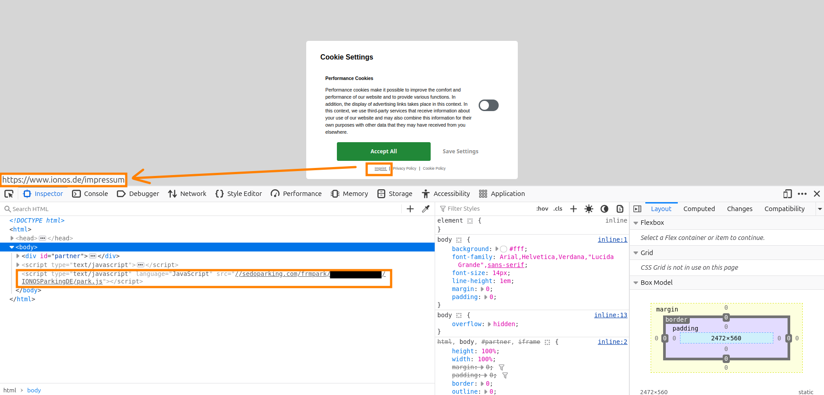Toggle the .cls classes panel
The width and height of the screenshot is (824, 395).
pos(558,209)
